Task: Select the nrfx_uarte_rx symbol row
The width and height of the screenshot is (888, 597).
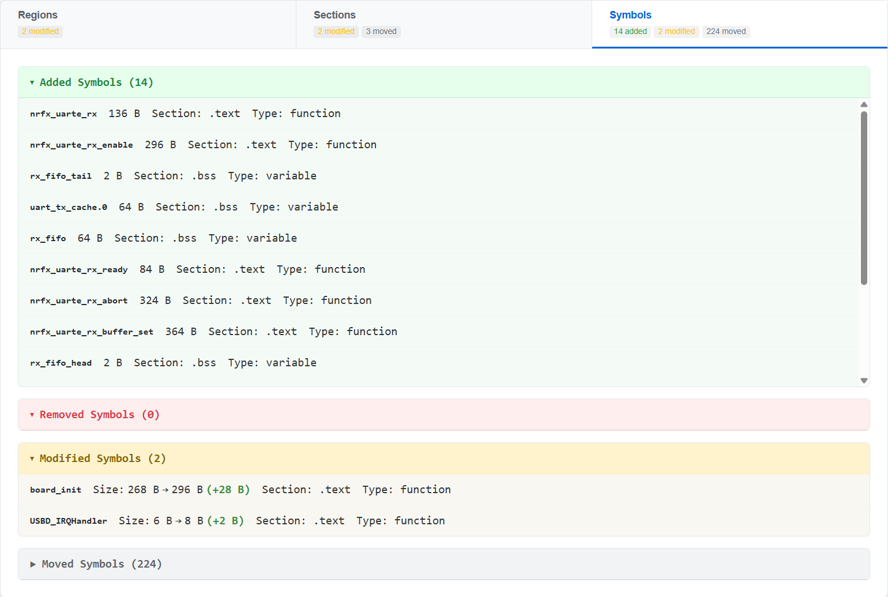Action: coord(438,114)
